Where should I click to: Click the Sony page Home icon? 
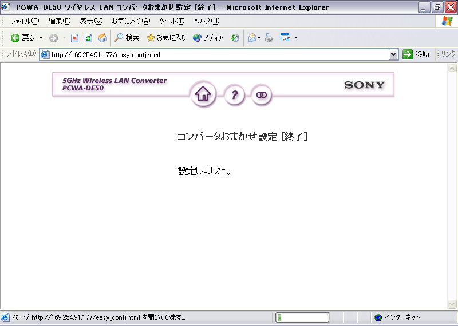[x=203, y=94]
